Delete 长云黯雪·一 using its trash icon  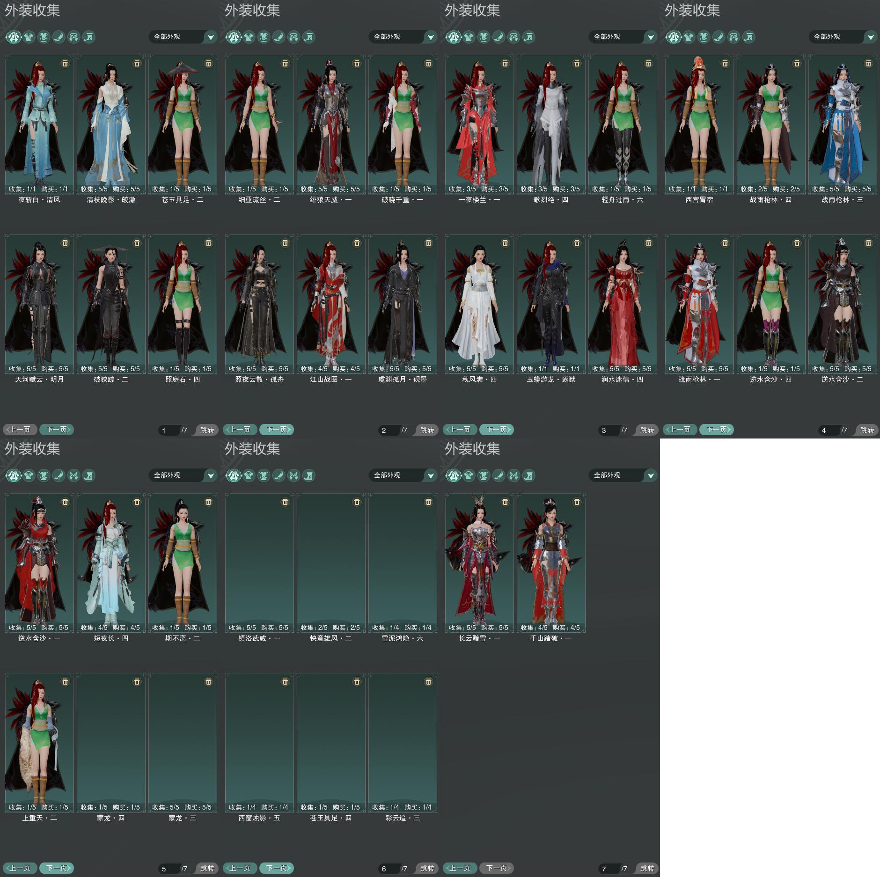505,502
